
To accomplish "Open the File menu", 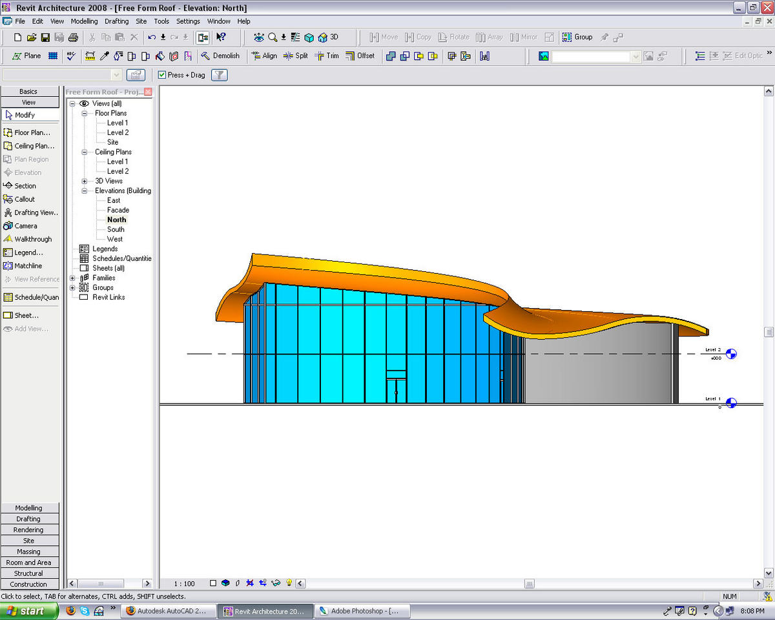I will pyautogui.click(x=20, y=21).
